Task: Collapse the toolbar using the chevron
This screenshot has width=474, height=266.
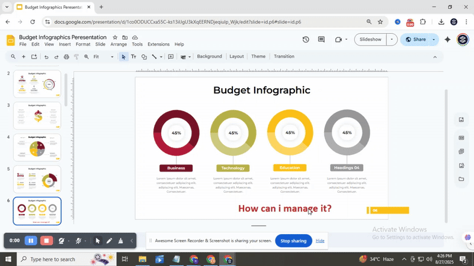Action: [435, 57]
